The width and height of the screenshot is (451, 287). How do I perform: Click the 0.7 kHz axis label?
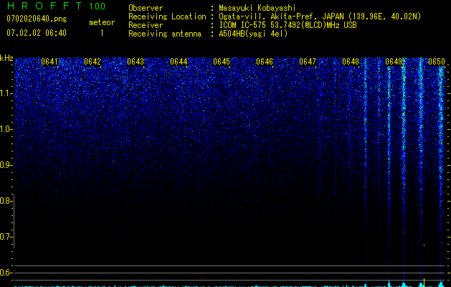[6, 237]
